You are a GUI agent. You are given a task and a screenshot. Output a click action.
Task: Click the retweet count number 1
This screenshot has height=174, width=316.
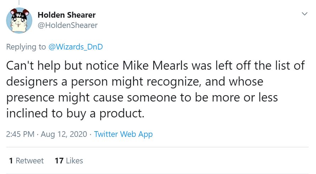pos(11,161)
